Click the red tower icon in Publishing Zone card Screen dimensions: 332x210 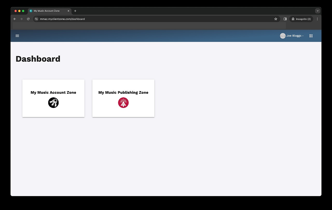click(x=123, y=103)
